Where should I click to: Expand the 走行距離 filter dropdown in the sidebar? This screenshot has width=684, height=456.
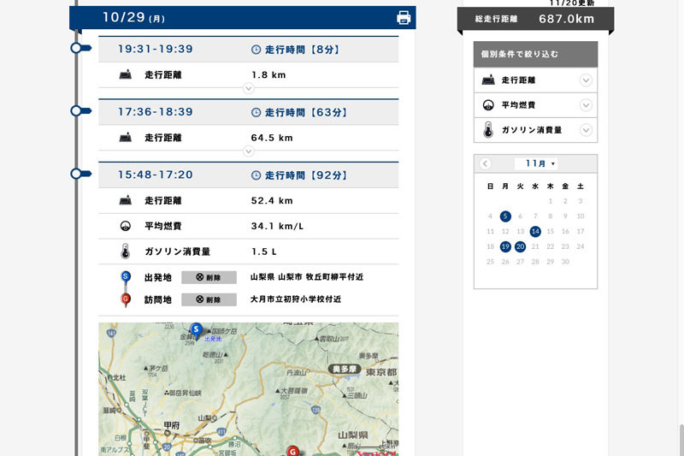[x=586, y=80]
